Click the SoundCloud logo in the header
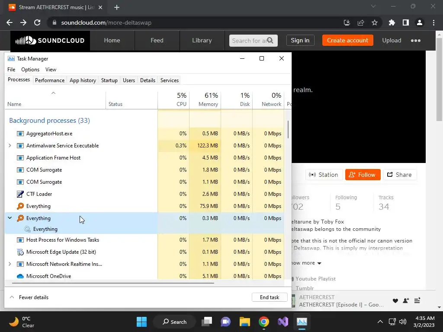 [x=50, y=41]
